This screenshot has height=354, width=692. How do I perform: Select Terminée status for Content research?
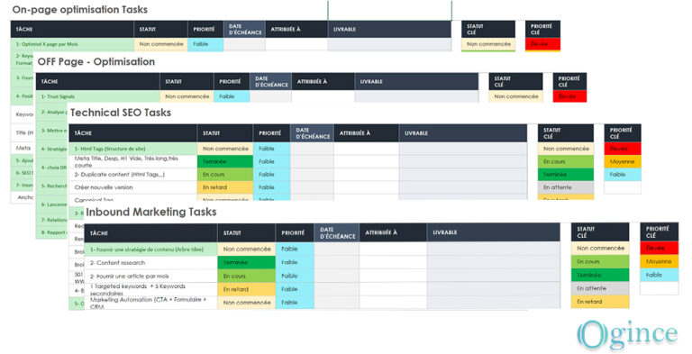[x=246, y=262]
